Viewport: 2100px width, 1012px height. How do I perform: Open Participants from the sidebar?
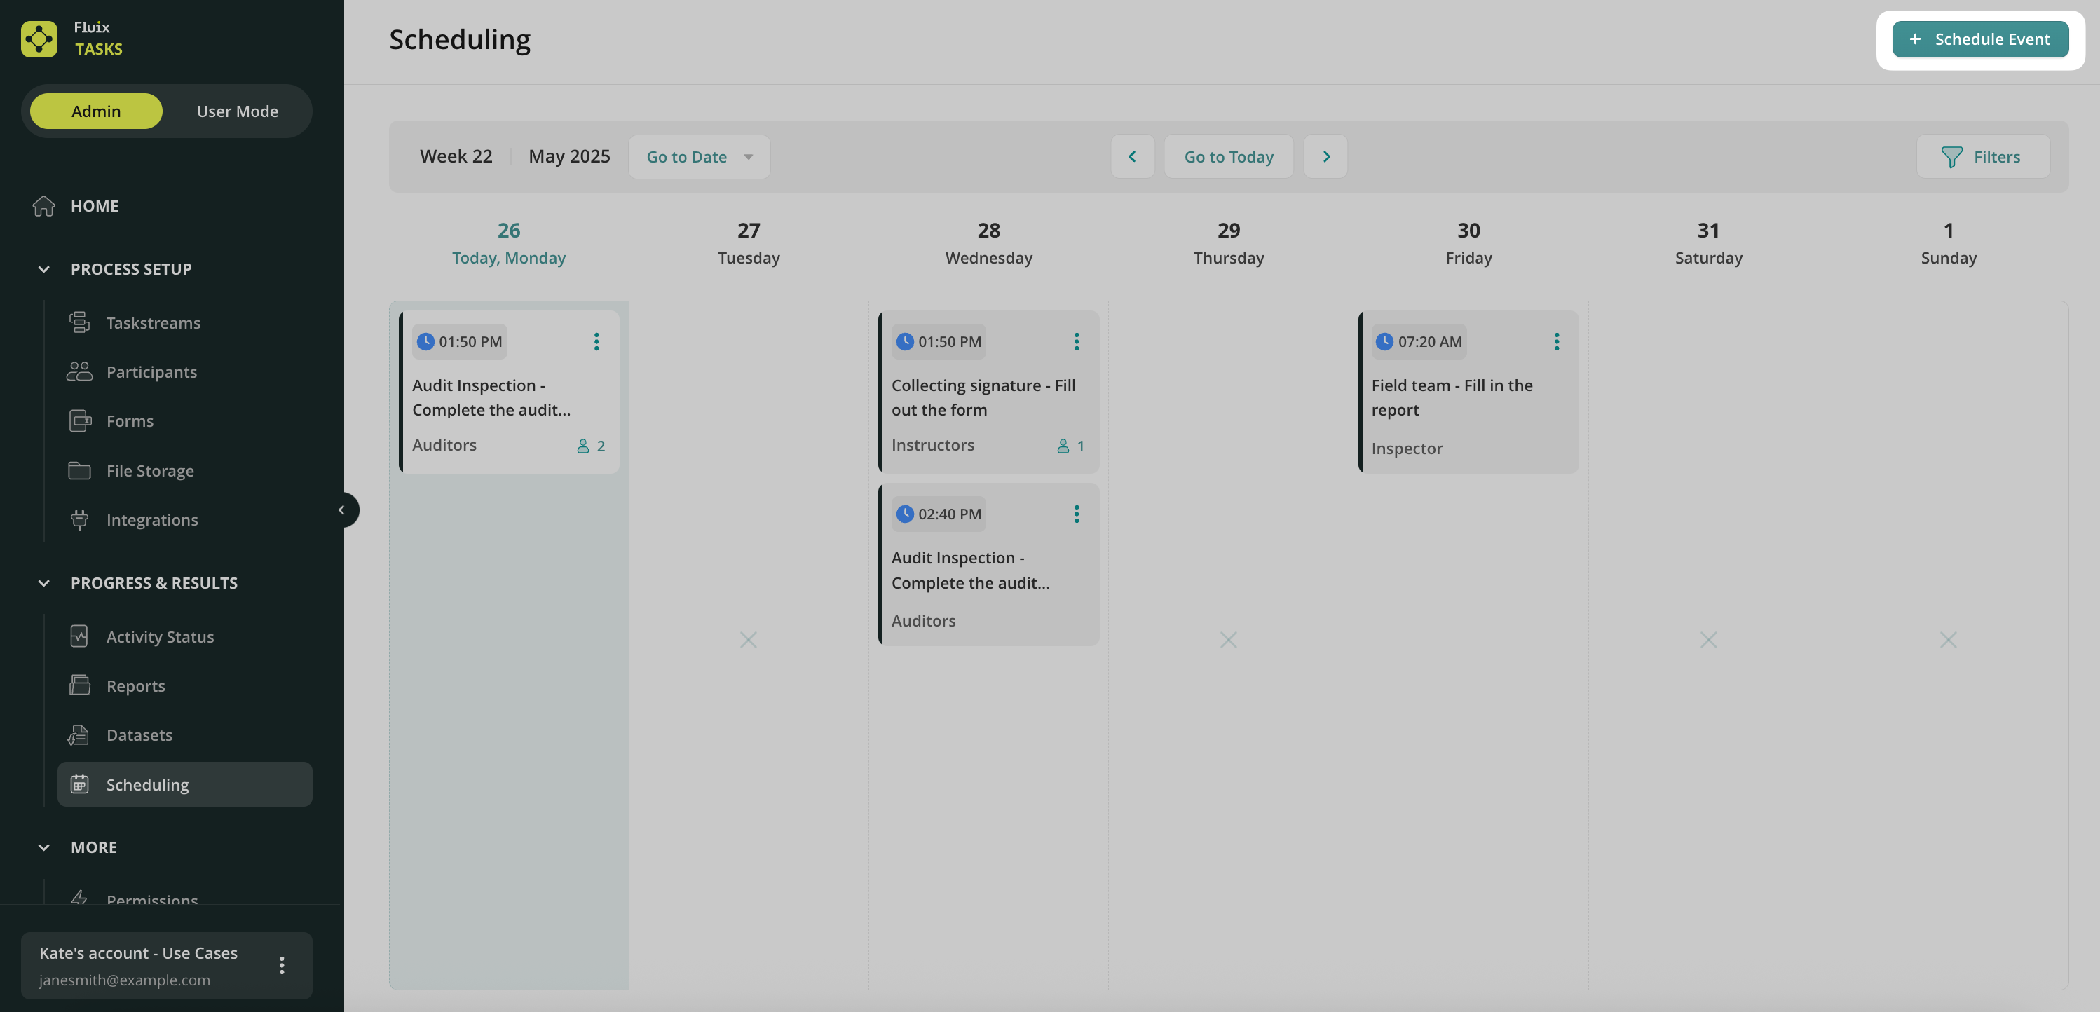pyautogui.click(x=151, y=371)
